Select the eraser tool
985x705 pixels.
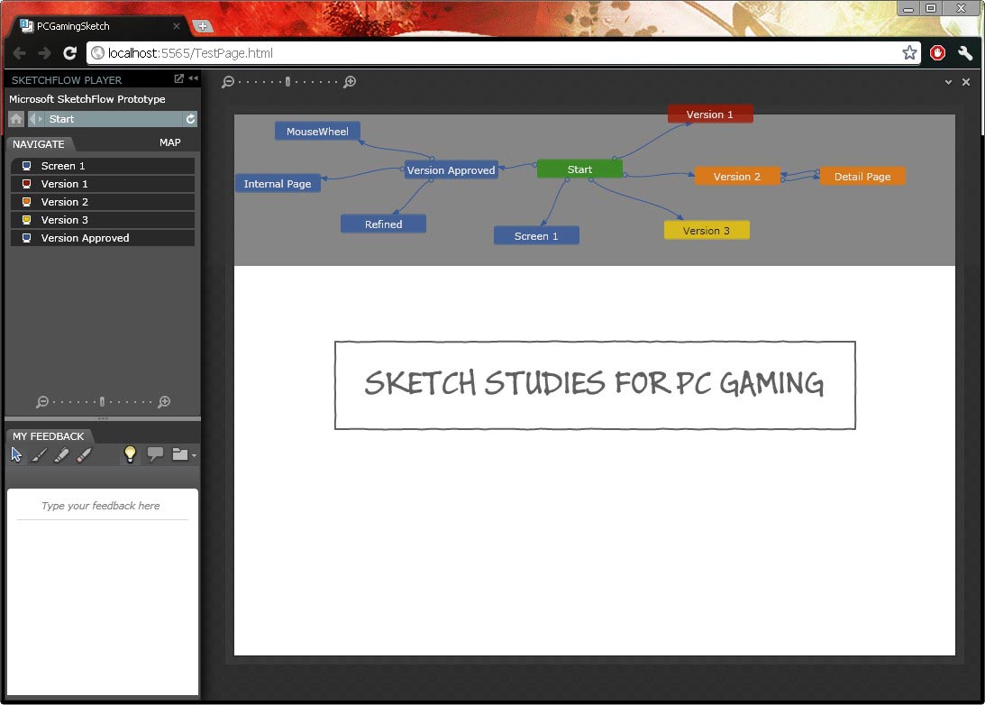click(x=84, y=454)
